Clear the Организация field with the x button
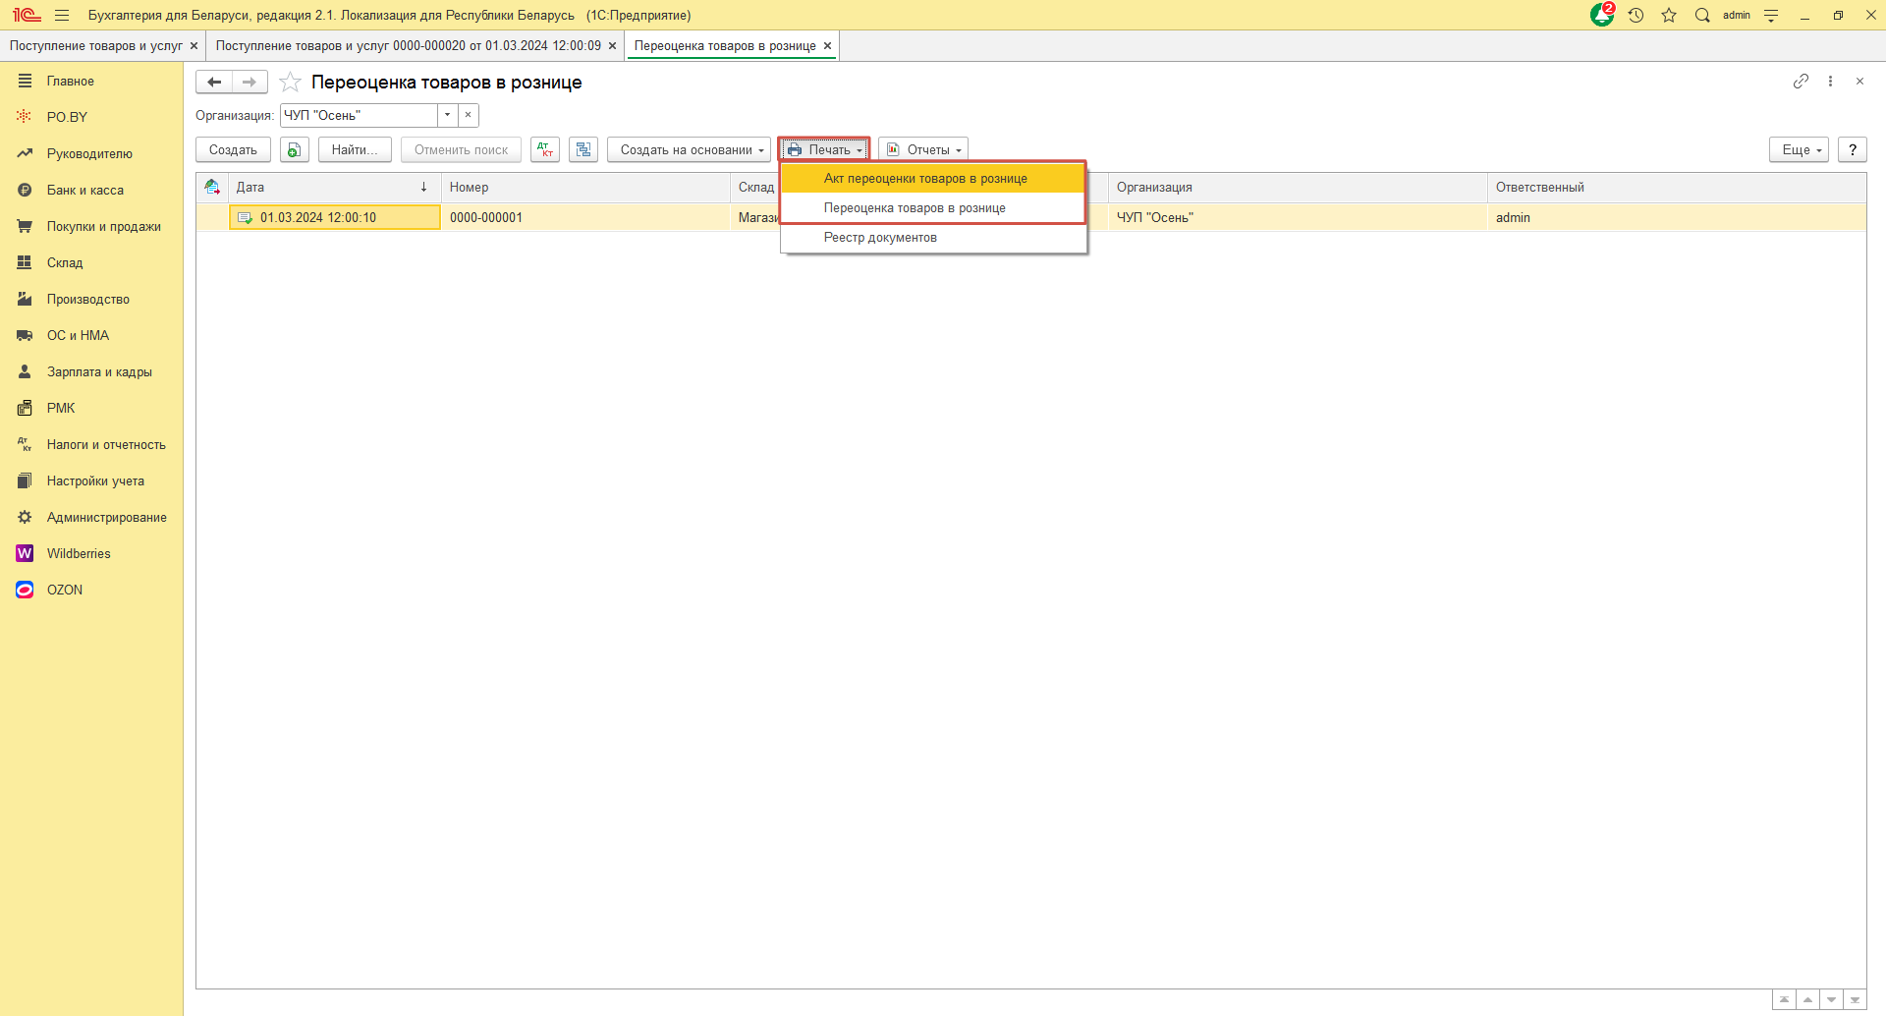Image resolution: width=1886 pixels, height=1016 pixels. [x=469, y=115]
